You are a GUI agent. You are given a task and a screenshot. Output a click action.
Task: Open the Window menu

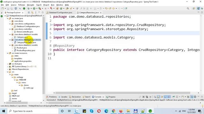tap(60, 5)
